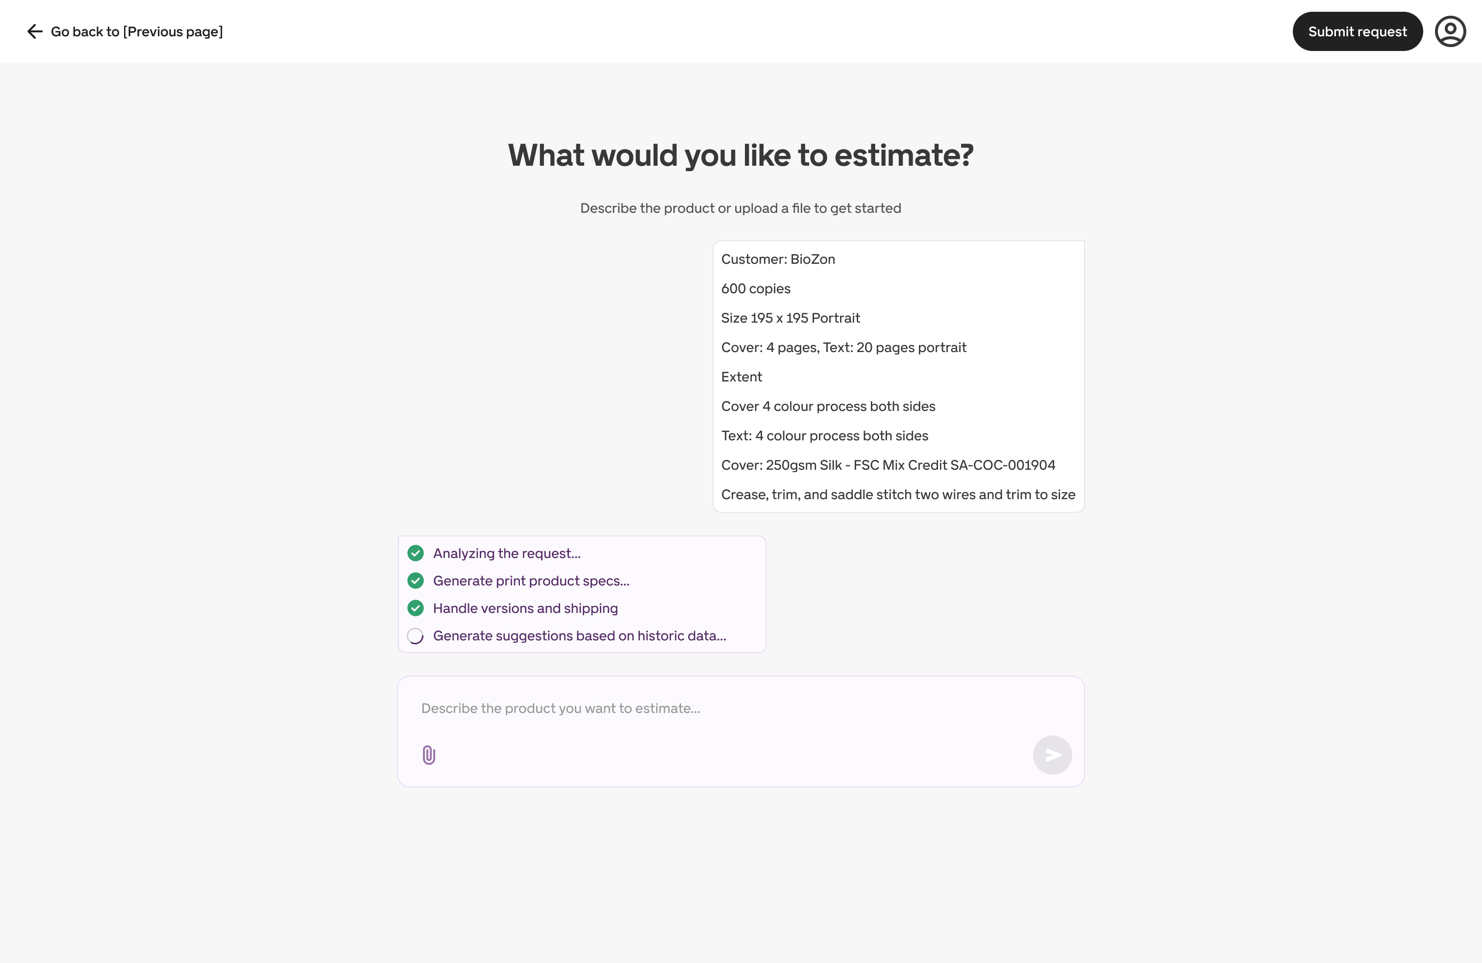Click the Handle versions and shipping step label
This screenshot has height=963, width=1482.
525,608
